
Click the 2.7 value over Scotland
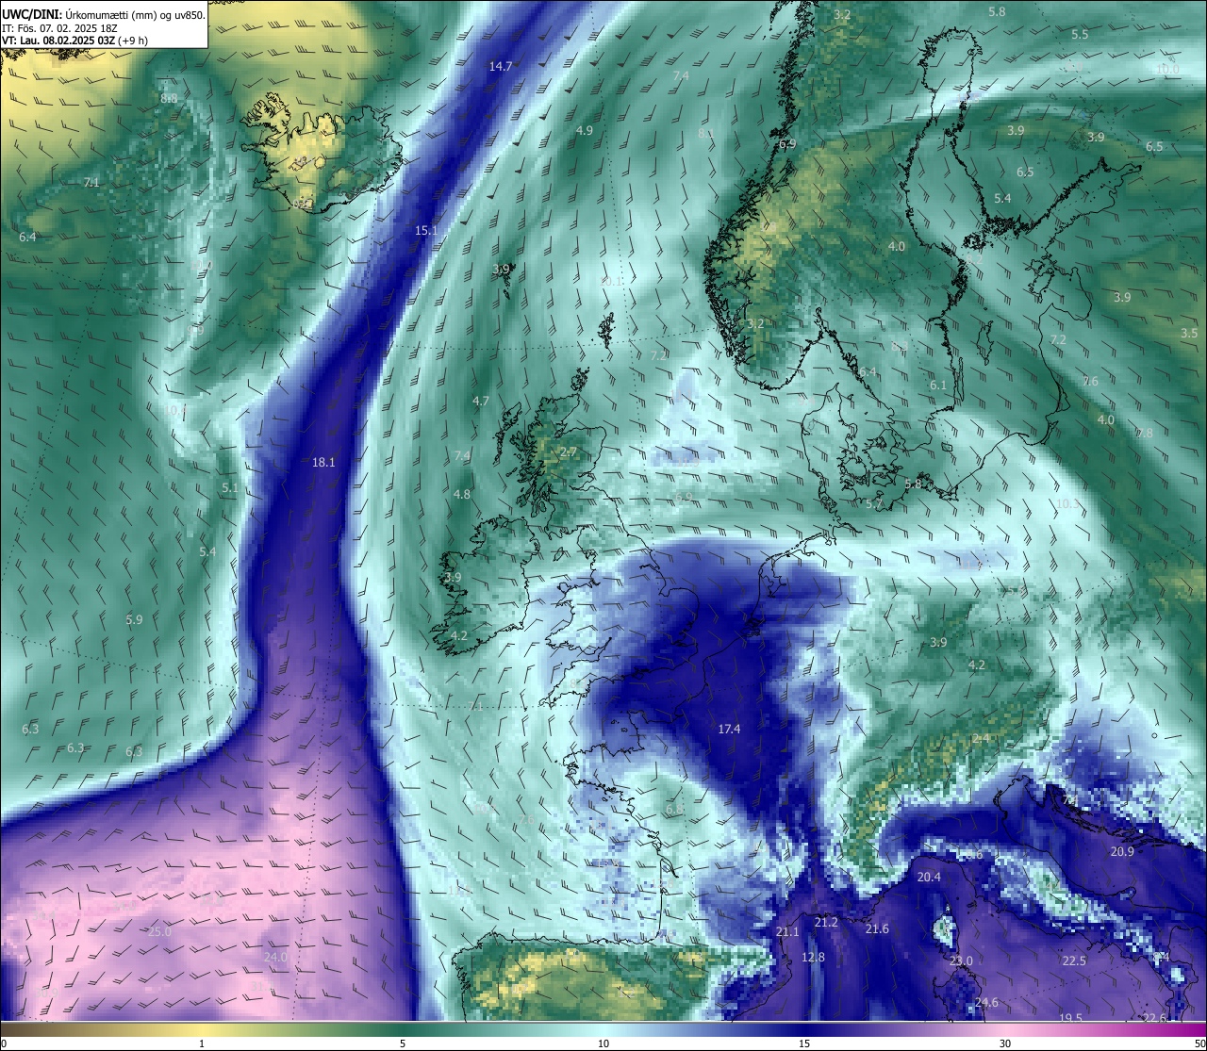point(569,452)
